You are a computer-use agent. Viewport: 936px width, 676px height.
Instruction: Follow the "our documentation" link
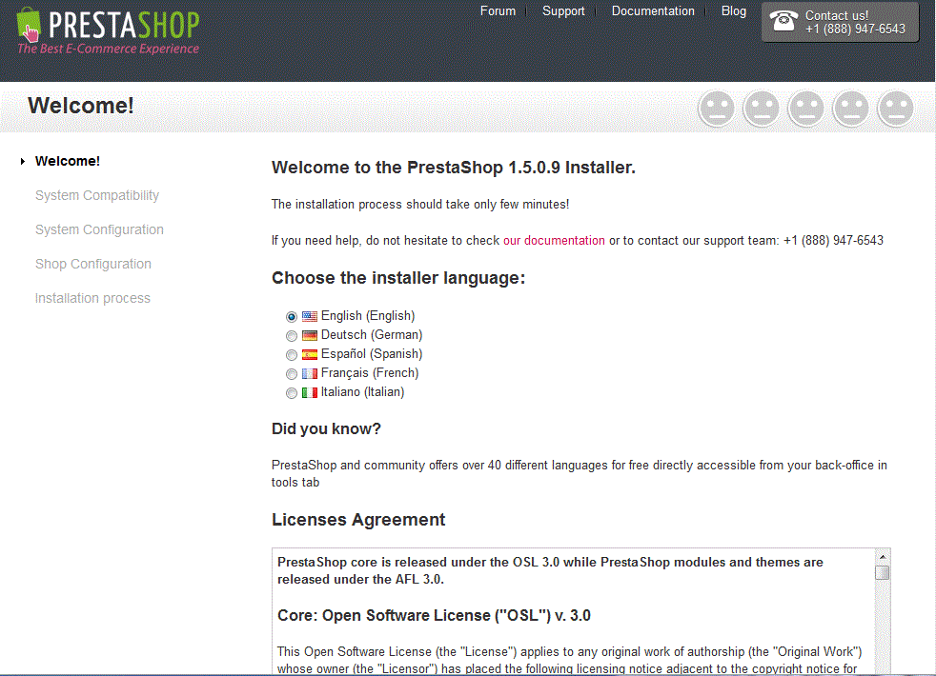click(554, 241)
